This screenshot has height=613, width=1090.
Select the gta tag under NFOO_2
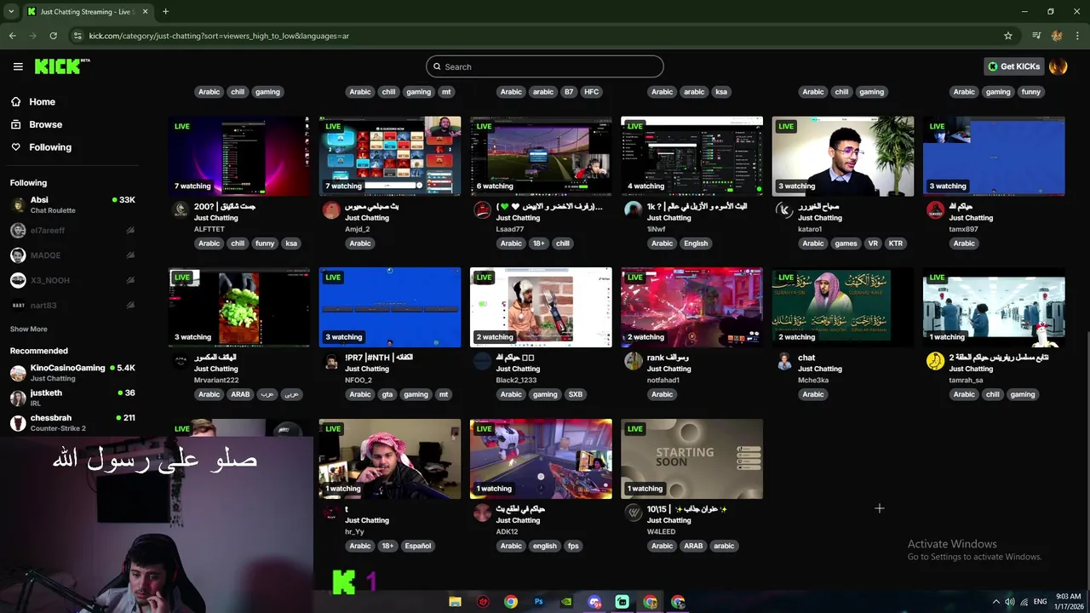point(387,394)
